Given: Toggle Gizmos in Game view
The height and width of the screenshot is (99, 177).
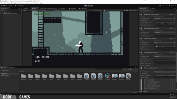Looking at the screenshot, I should (134, 10).
